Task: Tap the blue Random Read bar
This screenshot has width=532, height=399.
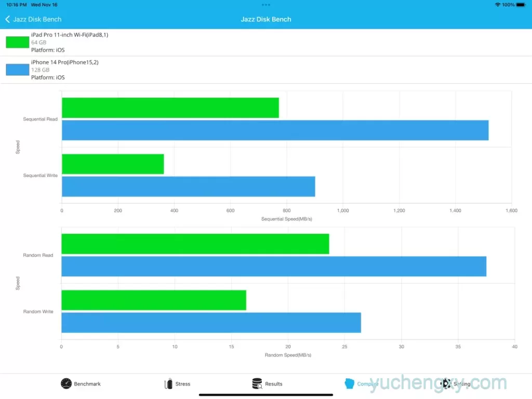Action: 274,267
